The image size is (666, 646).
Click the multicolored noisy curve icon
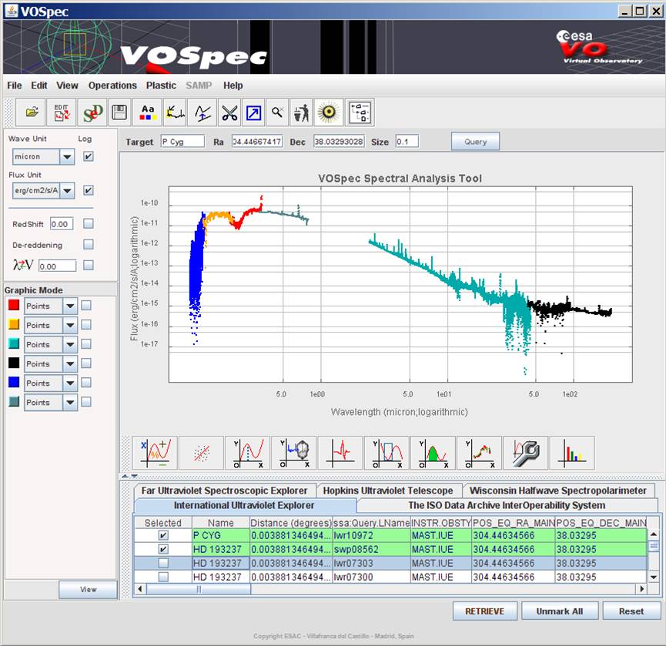pyautogui.click(x=479, y=453)
